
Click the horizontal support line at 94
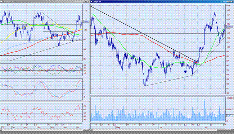[x=158, y=75]
